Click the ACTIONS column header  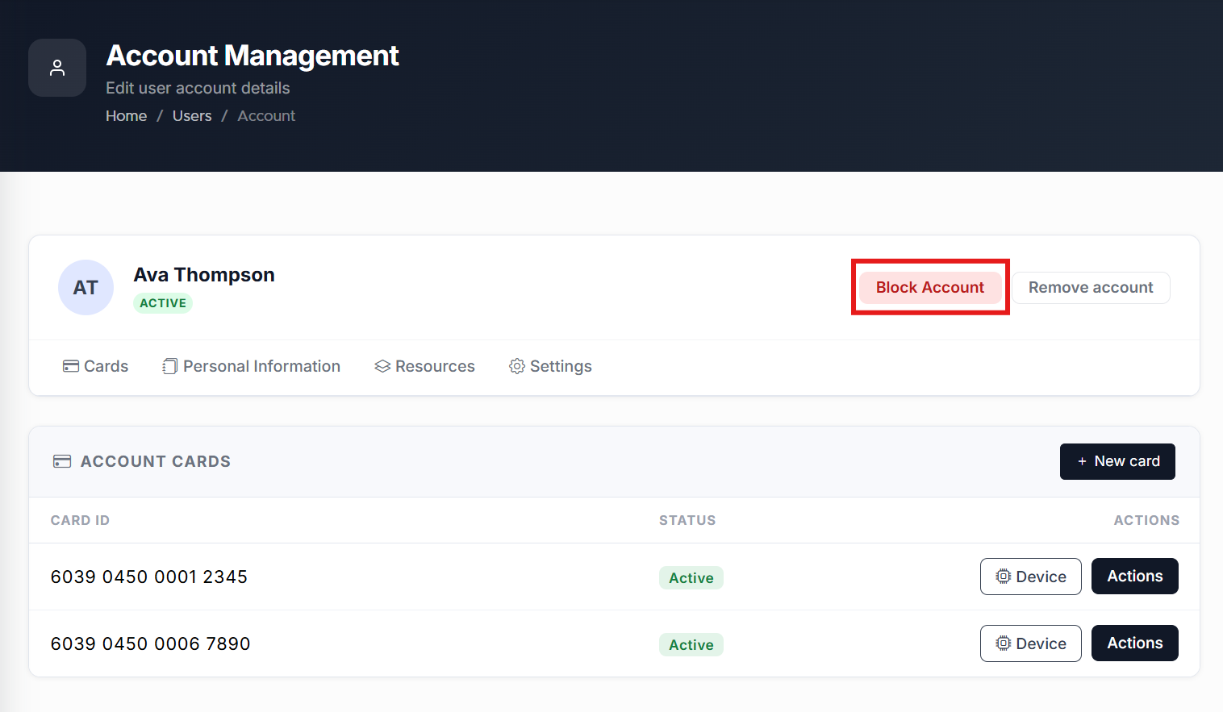1146,520
